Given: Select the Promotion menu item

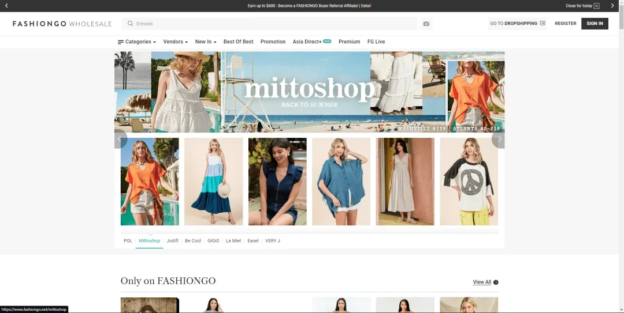Looking at the screenshot, I should 273,42.
